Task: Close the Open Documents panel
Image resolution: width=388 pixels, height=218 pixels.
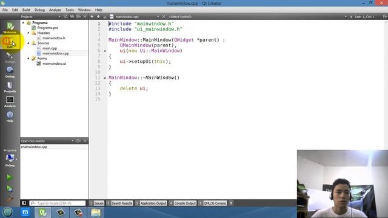Action: (x=85, y=141)
